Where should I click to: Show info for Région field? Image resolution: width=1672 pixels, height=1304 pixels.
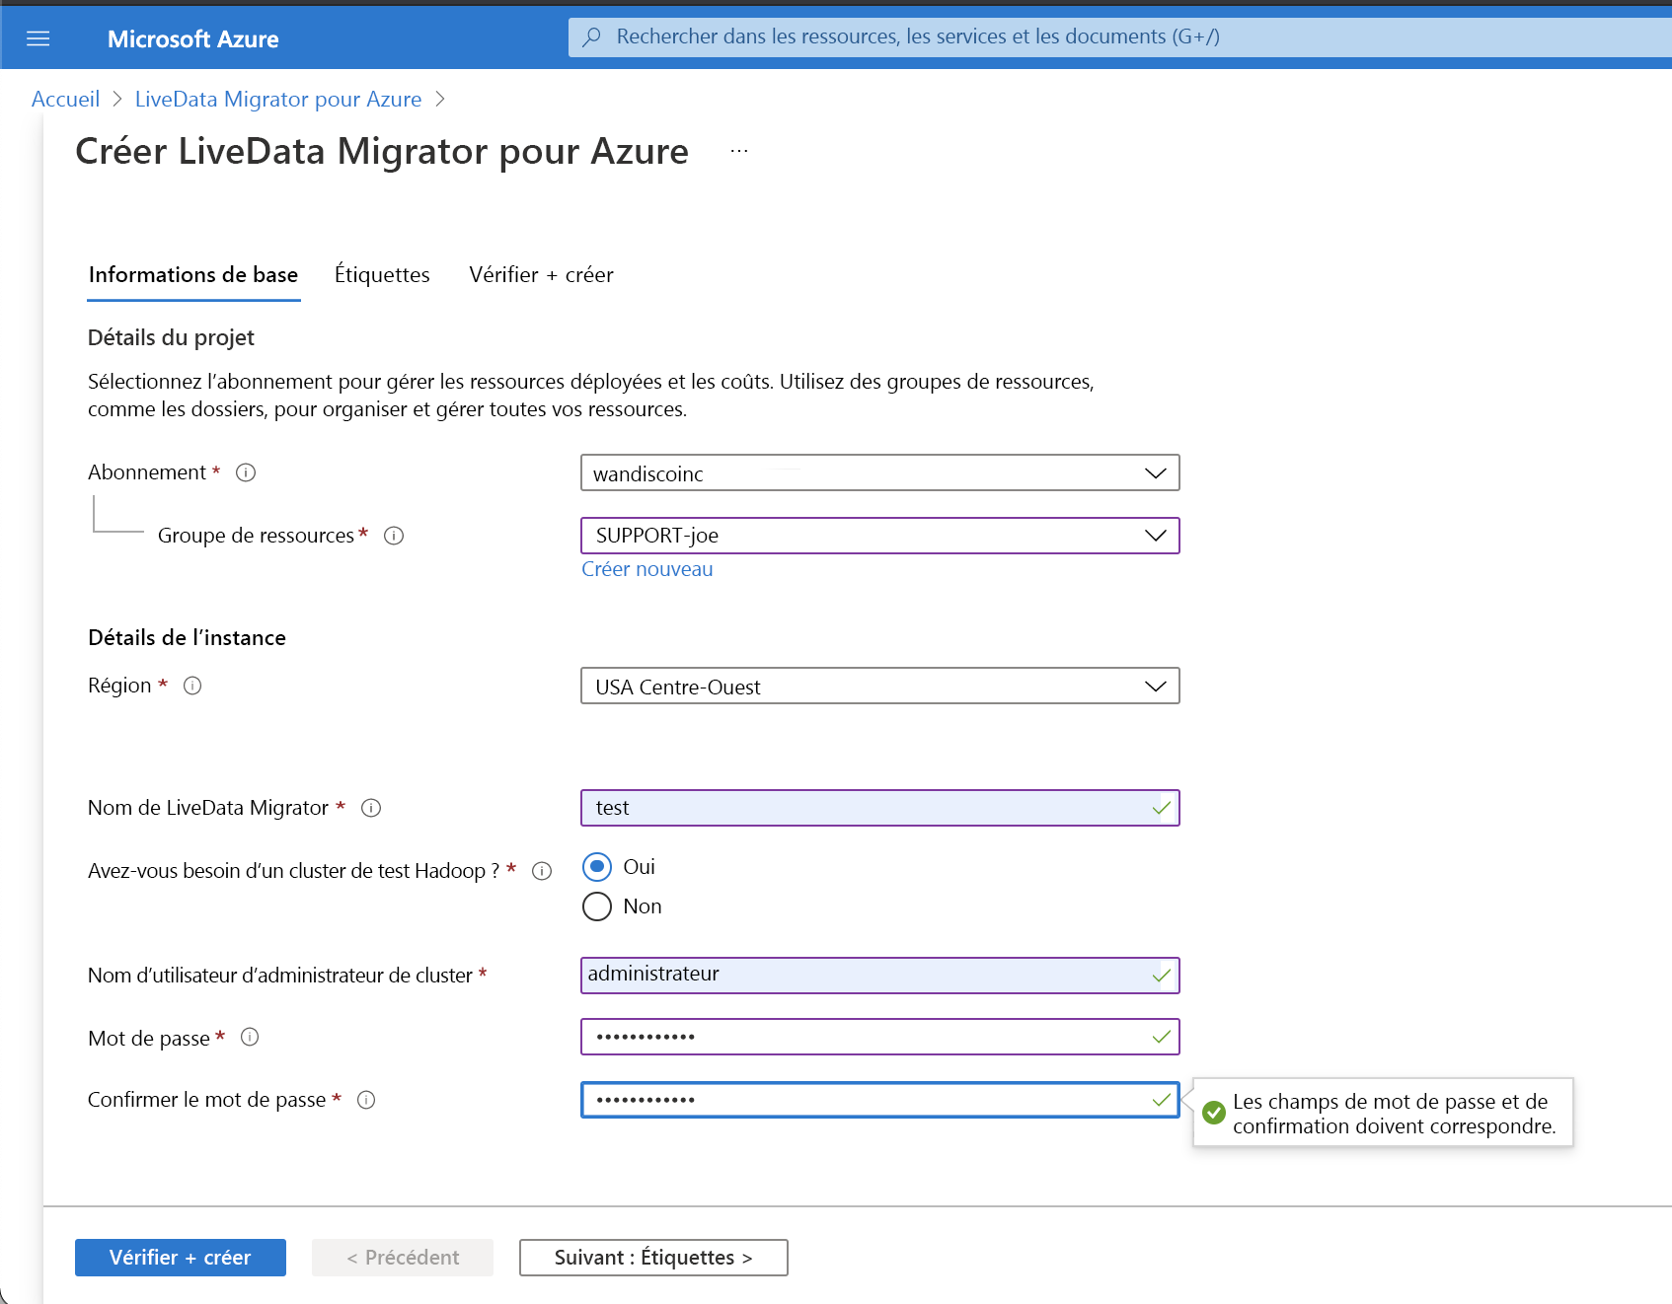coord(192,686)
